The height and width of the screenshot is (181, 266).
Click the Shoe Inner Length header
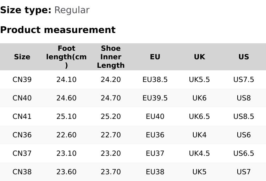[x=111, y=57]
